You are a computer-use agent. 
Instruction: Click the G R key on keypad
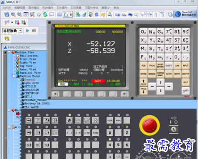point(160,32)
